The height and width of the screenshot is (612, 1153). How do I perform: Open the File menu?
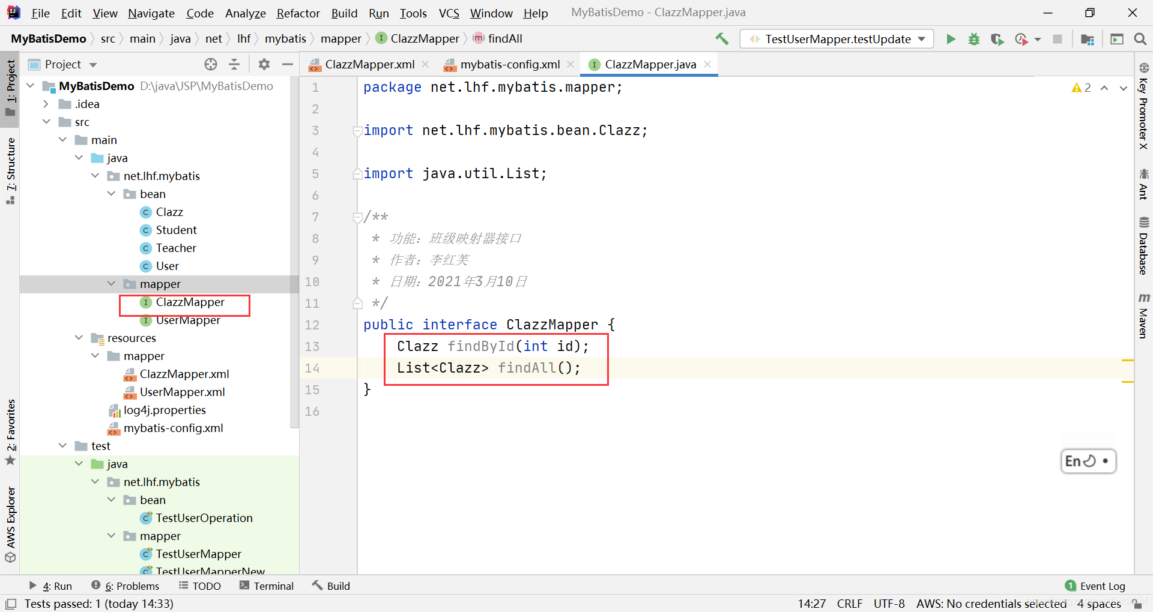point(40,13)
